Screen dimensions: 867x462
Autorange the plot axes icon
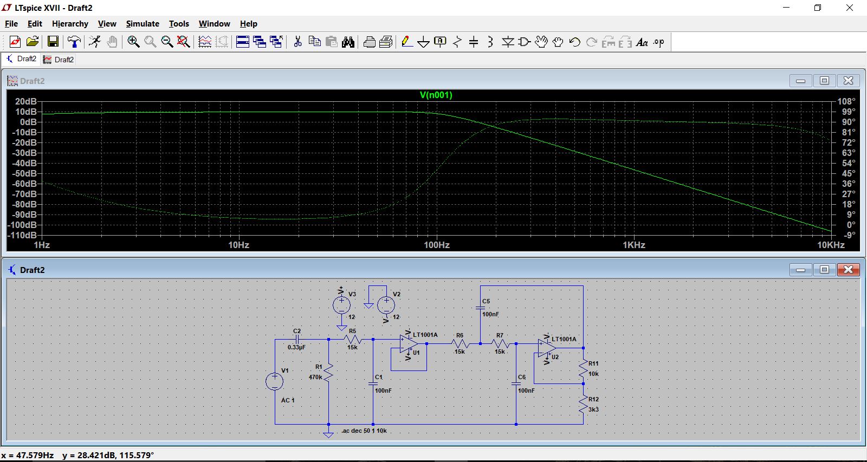[x=205, y=42]
